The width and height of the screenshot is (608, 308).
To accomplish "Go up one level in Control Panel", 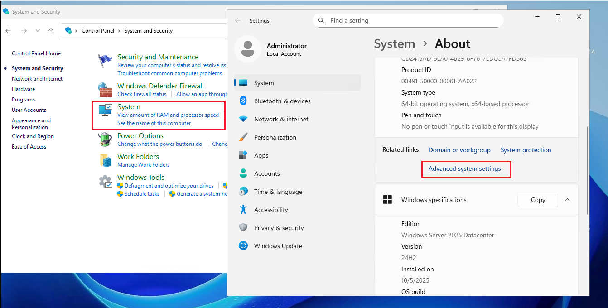I will (x=51, y=31).
